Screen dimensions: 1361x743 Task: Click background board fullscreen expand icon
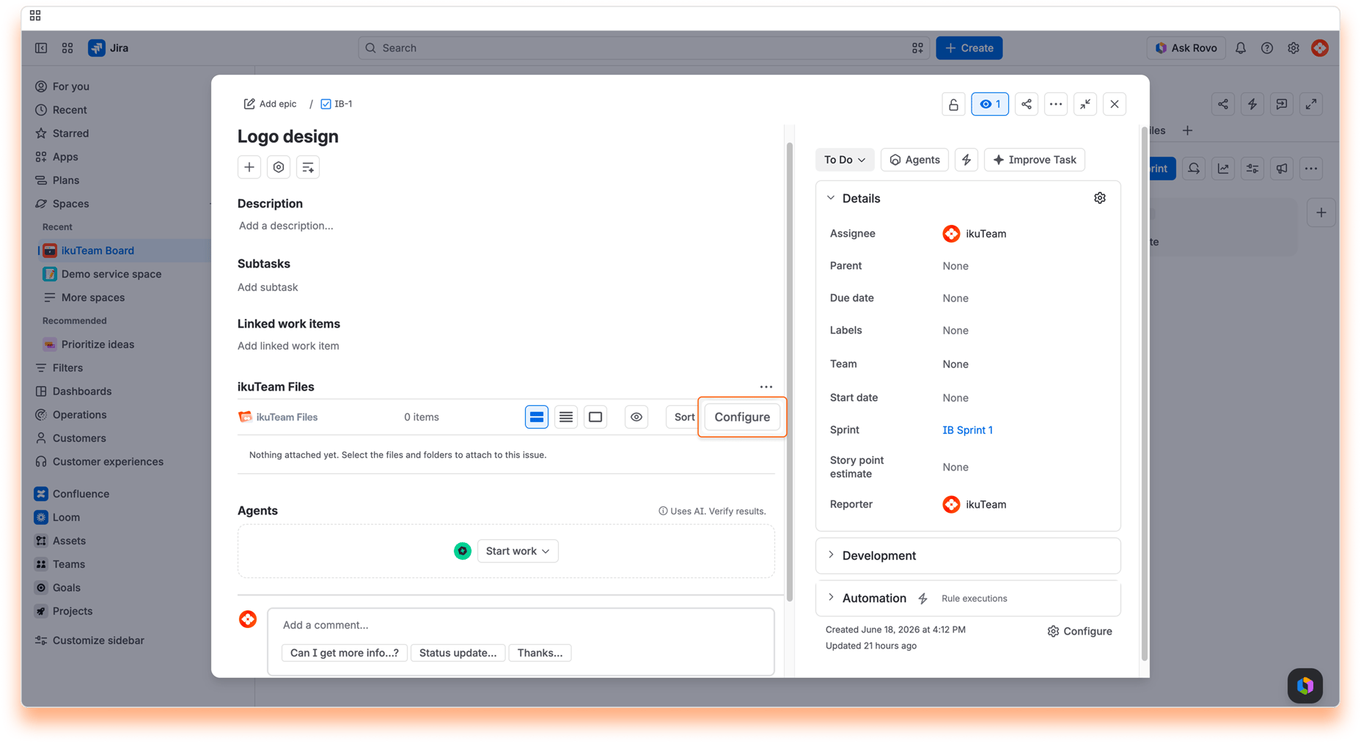(x=1311, y=104)
